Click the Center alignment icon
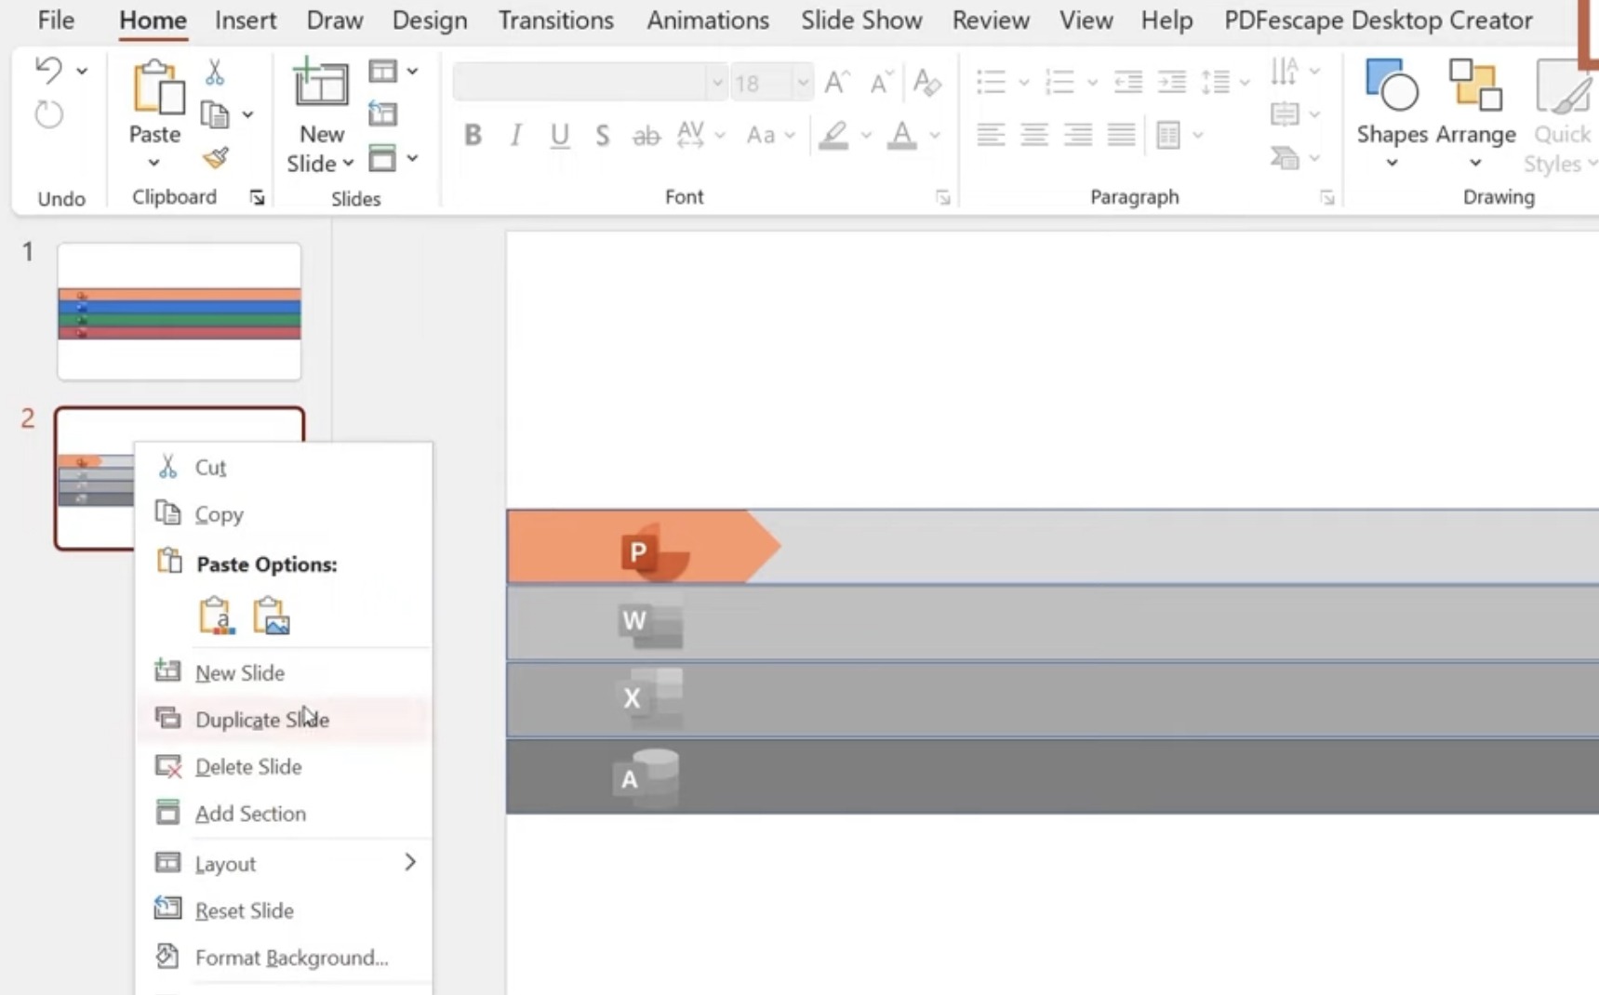The image size is (1599, 995). click(x=1034, y=136)
